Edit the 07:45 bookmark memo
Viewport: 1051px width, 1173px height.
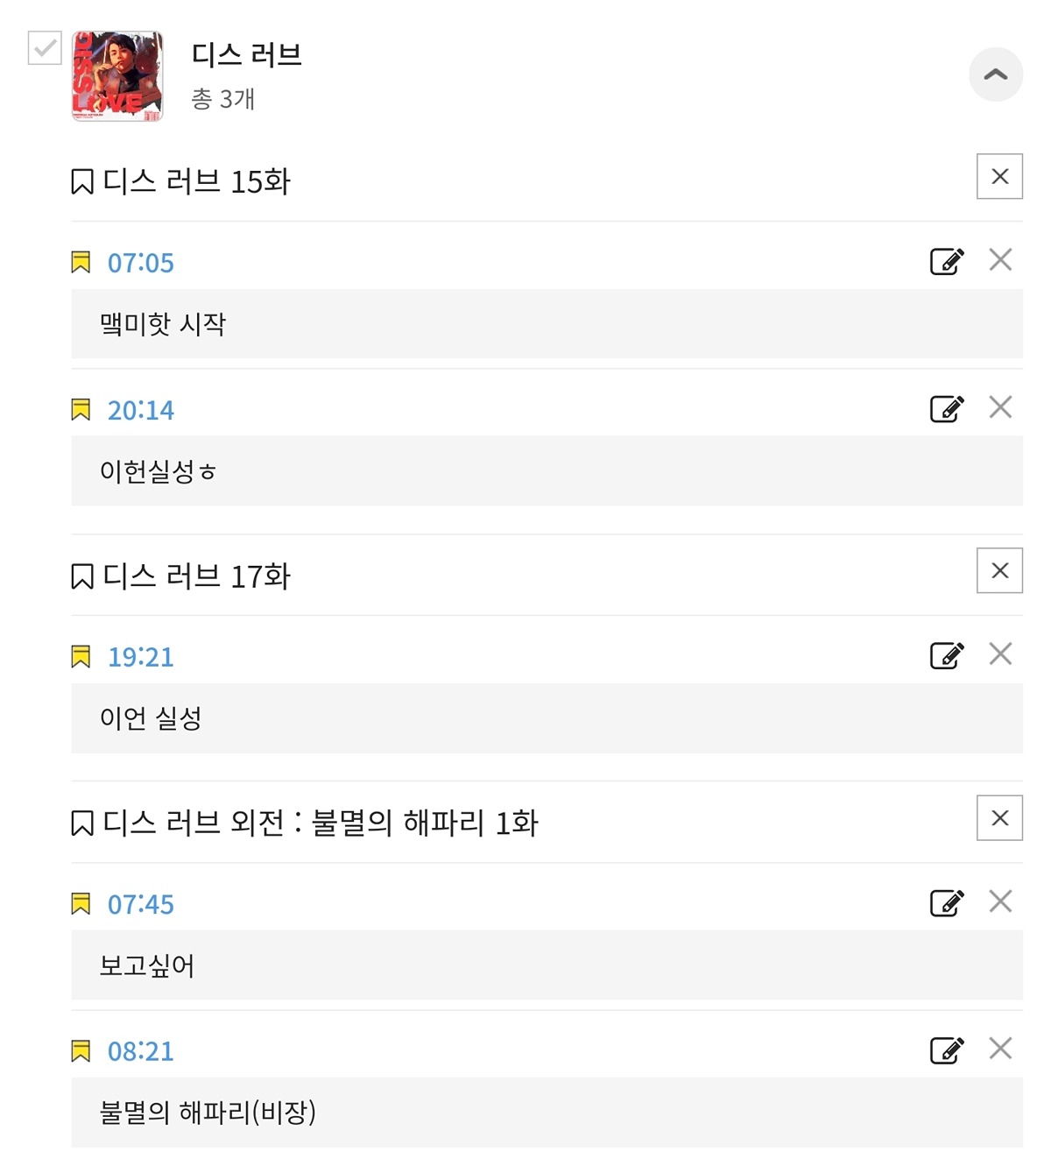pos(947,902)
